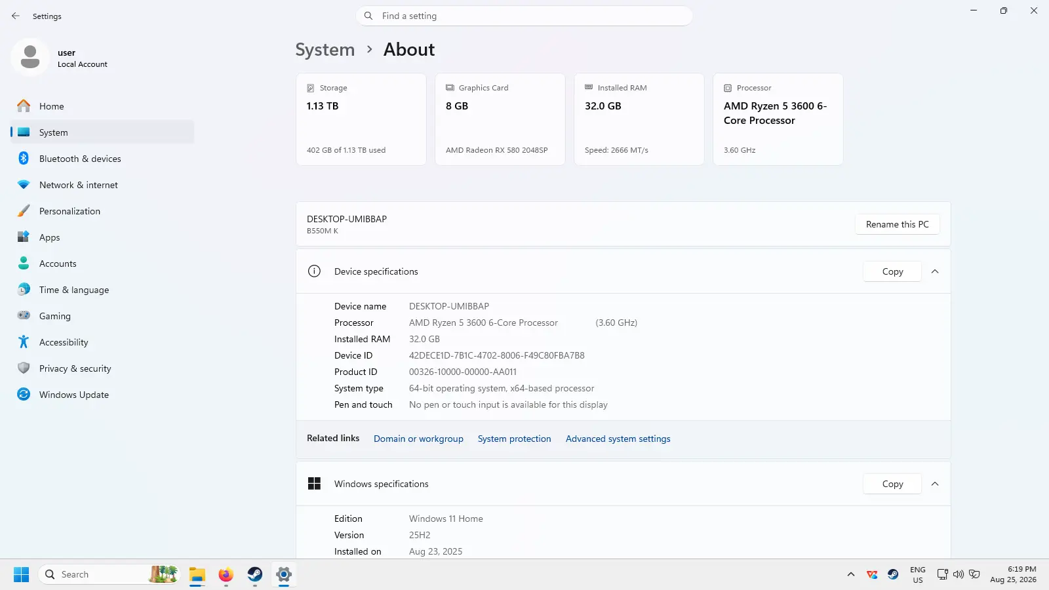Viewport: 1049px width, 590px height.
Task: Click the Bluetooth icon in the sidebar
Action: (24, 158)
